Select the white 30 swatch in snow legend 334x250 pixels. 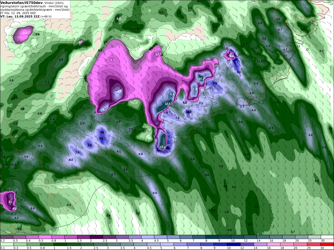click(327, 237)
